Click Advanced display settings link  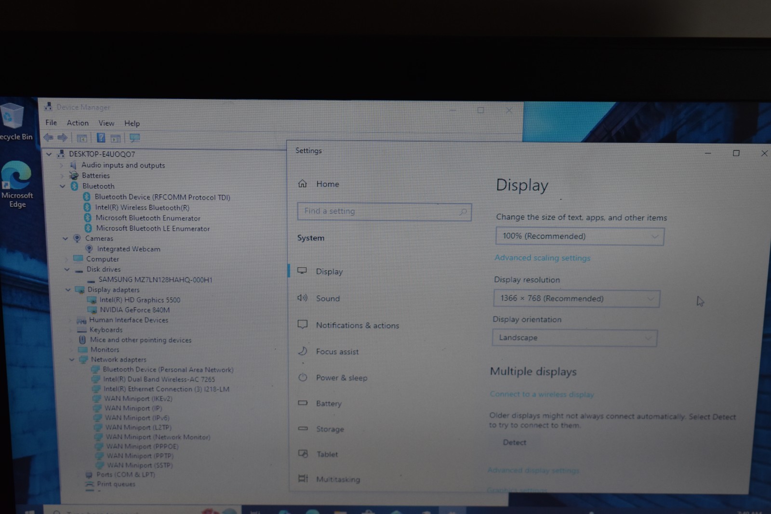pos(533,470)
